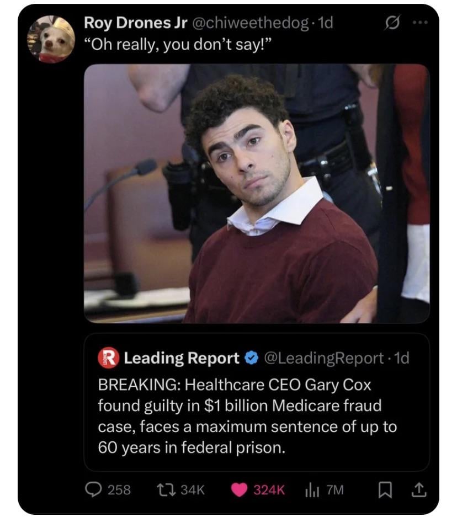Expand the attached courtroom photo
The image size is (457, 517).
click(x=256, y=193)
